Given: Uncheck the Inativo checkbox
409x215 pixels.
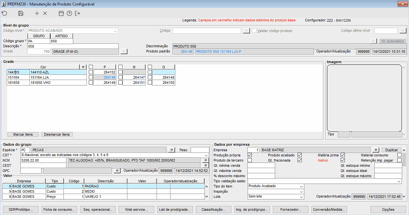Looking at the screenshot, I should pos(343,160).
